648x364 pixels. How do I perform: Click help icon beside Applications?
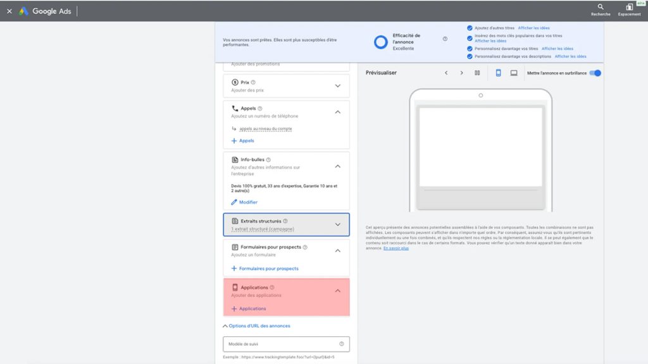[x=272, y=288]
